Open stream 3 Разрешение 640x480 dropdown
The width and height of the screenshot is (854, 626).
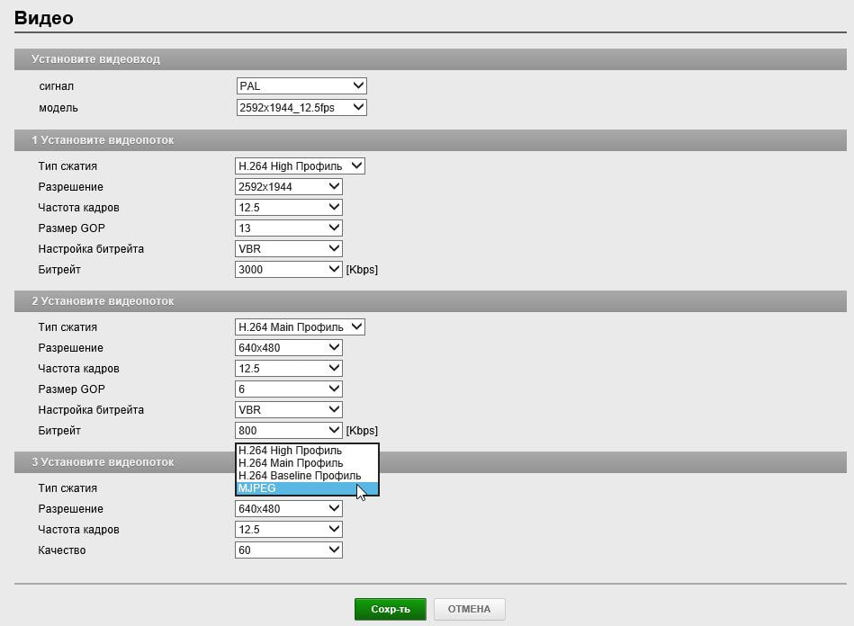click(x=288, y=509)
